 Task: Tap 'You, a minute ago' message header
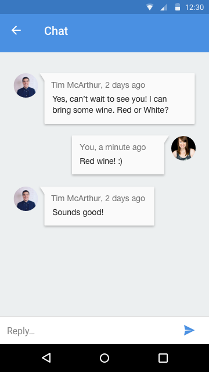pyautogui.click(x=113, y=147)
